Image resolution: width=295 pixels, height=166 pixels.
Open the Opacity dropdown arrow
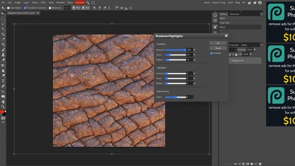point(254,50)
